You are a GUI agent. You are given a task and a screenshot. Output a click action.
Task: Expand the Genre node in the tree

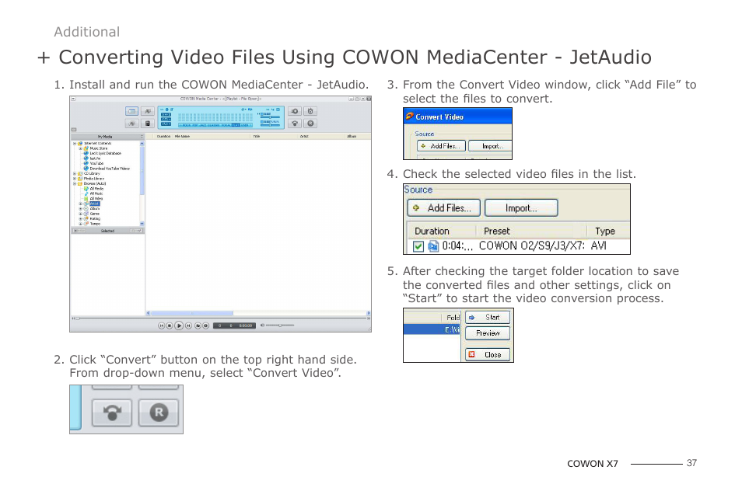pyautogui.click(x=80, y=214)
